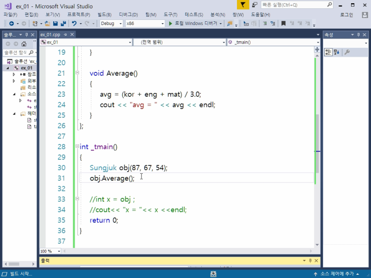Image resolution: width=371 pixels, height=278 pixels.
Task: Click the Property Pages wrench icon
Action: 347,52
